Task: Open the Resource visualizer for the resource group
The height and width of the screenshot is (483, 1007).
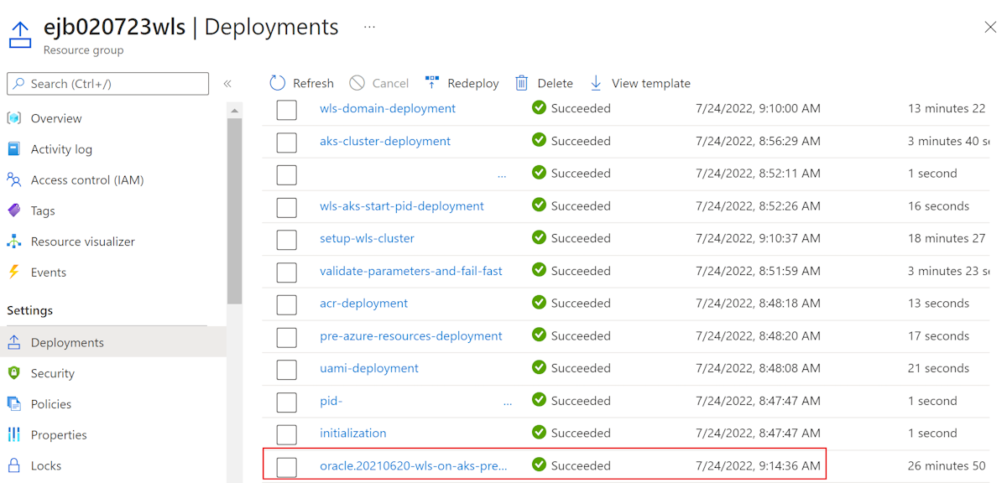Action: point(81,241)
